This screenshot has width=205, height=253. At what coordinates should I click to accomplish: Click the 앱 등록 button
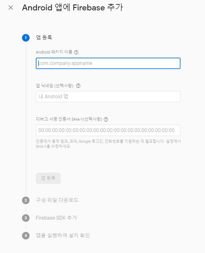coord(48,178)
